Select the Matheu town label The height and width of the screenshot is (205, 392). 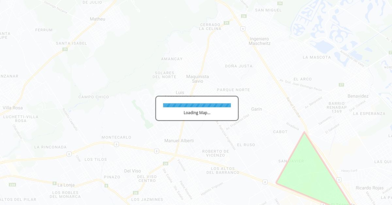98,19
